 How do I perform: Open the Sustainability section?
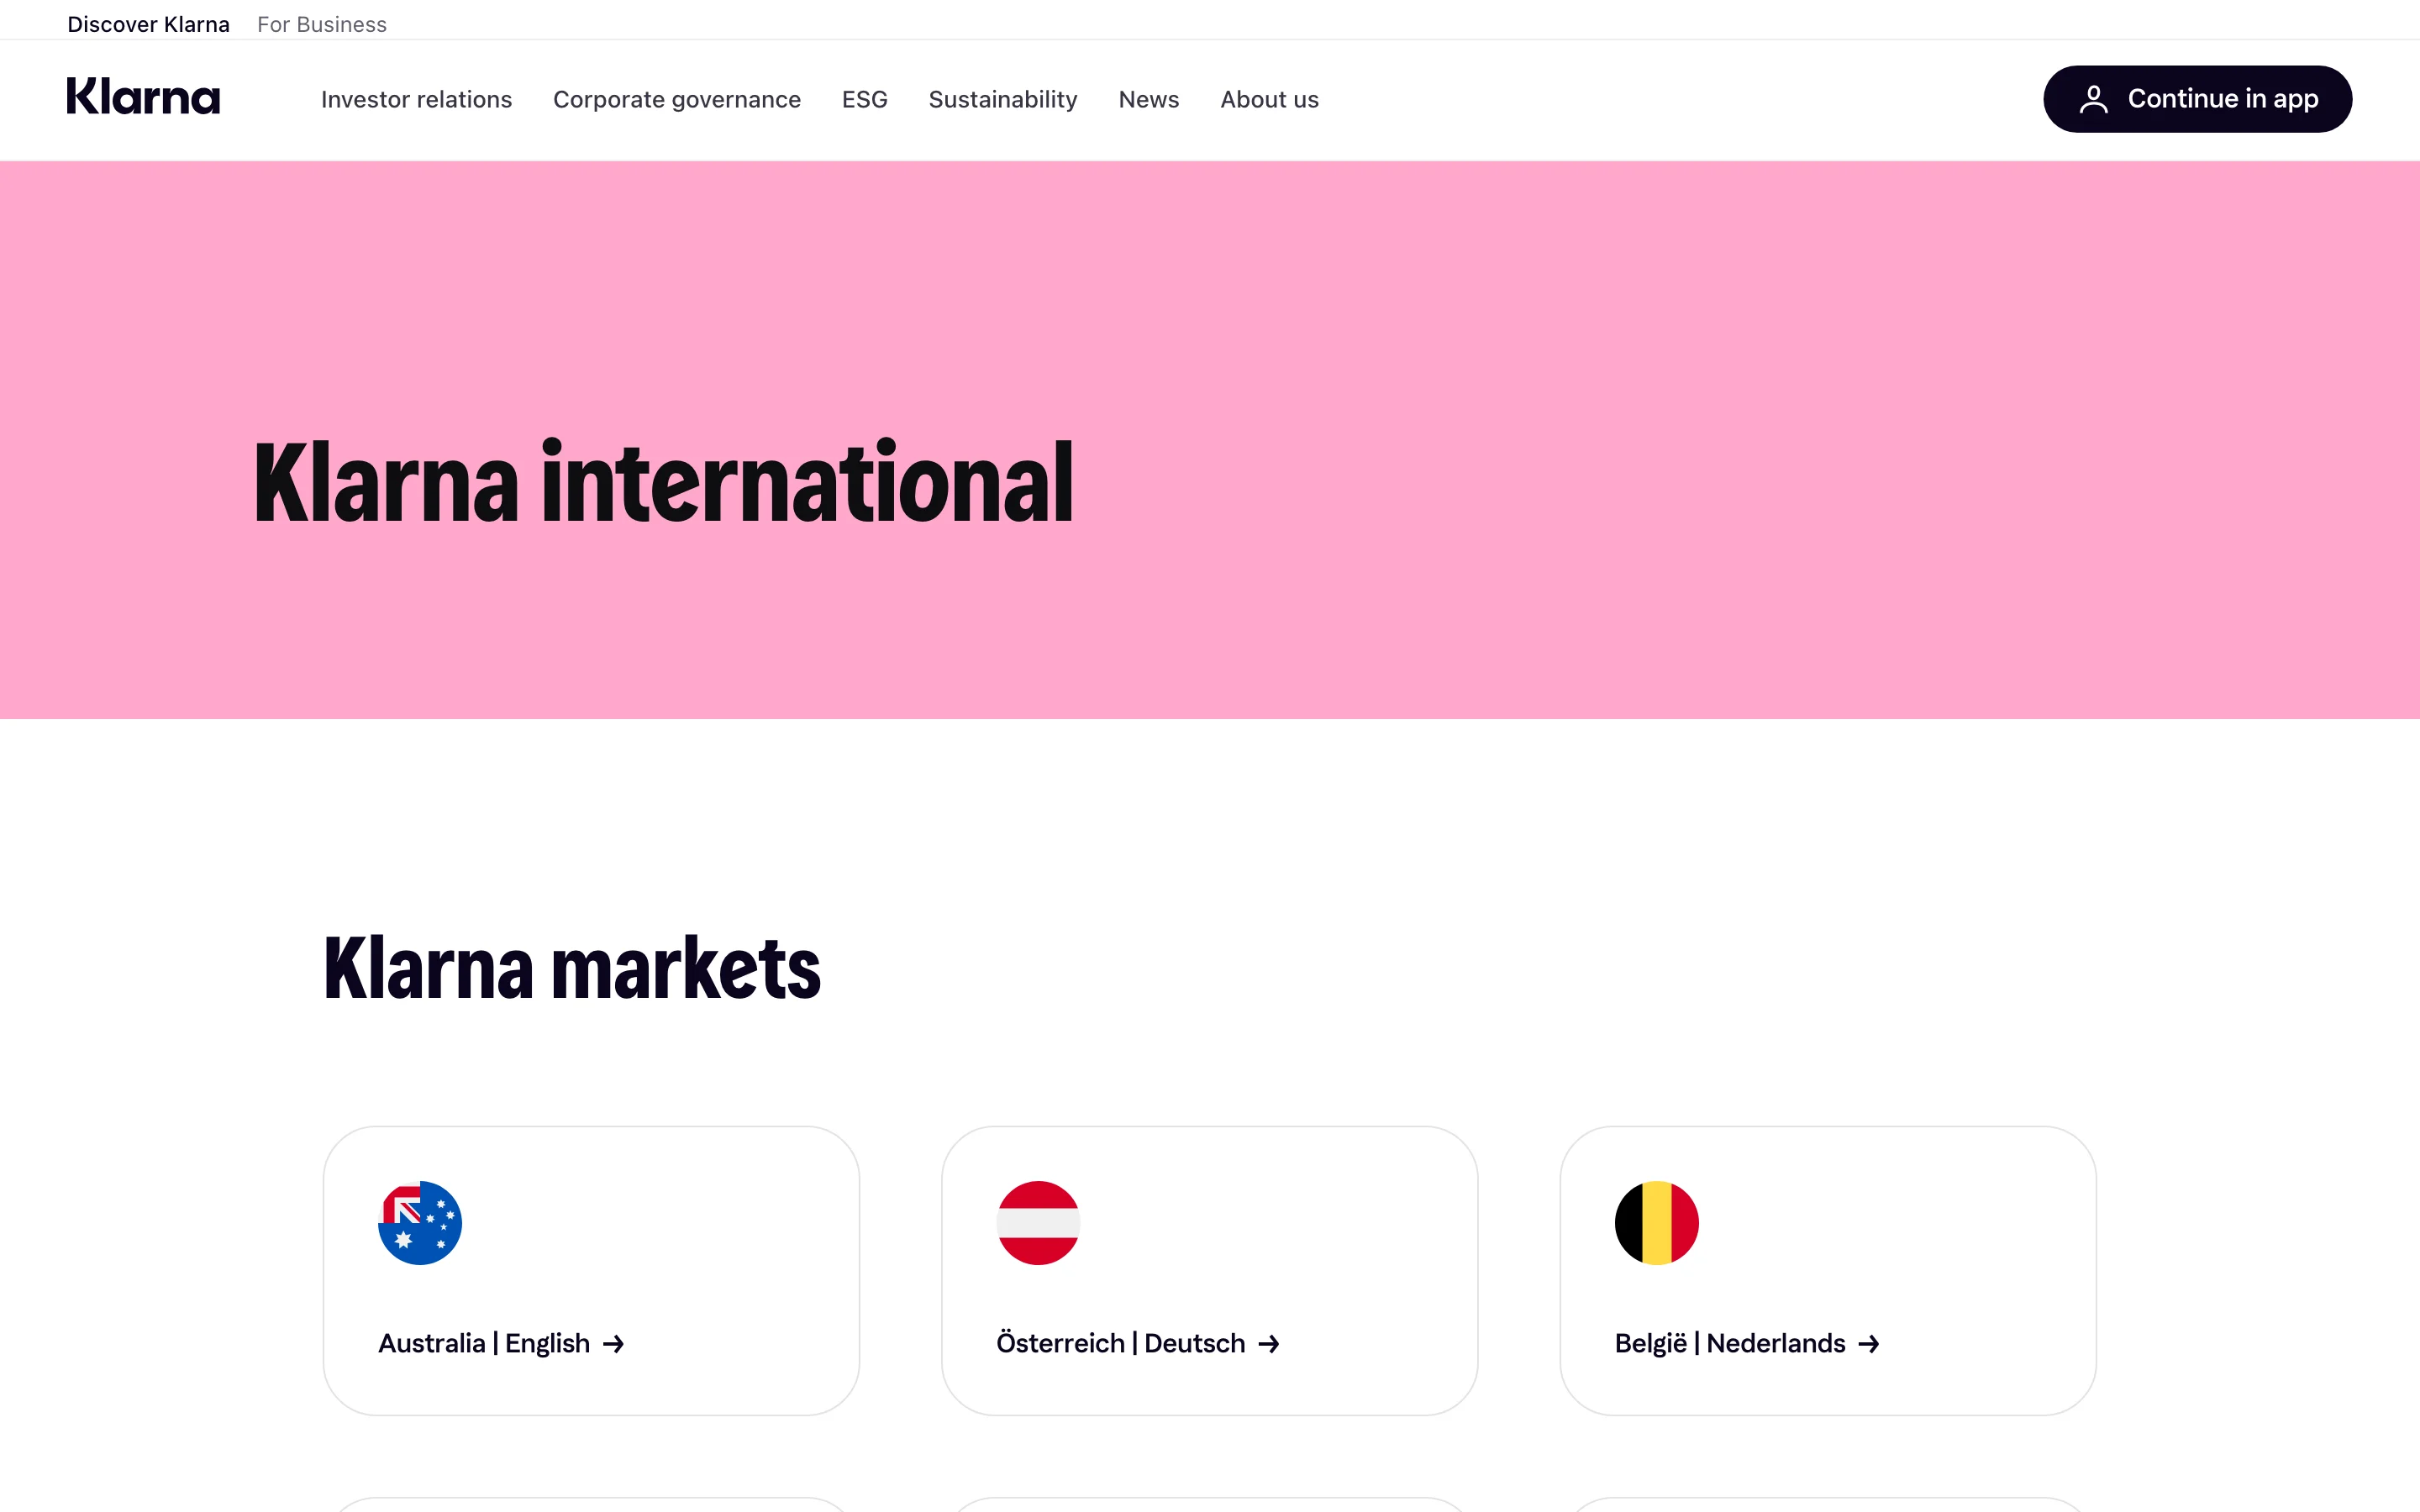click(x=1002, y=99)
